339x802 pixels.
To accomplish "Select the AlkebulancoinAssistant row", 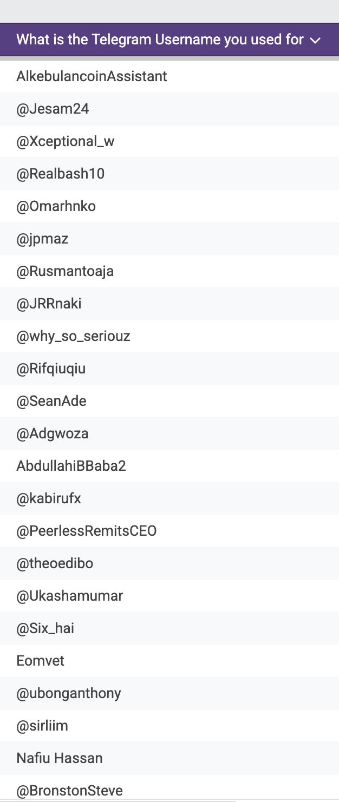I will pyautogui.click(x=169, y=76).
